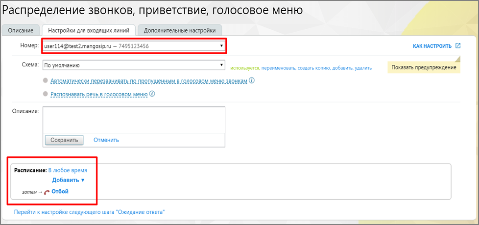Toggle speech recognition in voice menu
479x225 pixels.
point(46,94)
